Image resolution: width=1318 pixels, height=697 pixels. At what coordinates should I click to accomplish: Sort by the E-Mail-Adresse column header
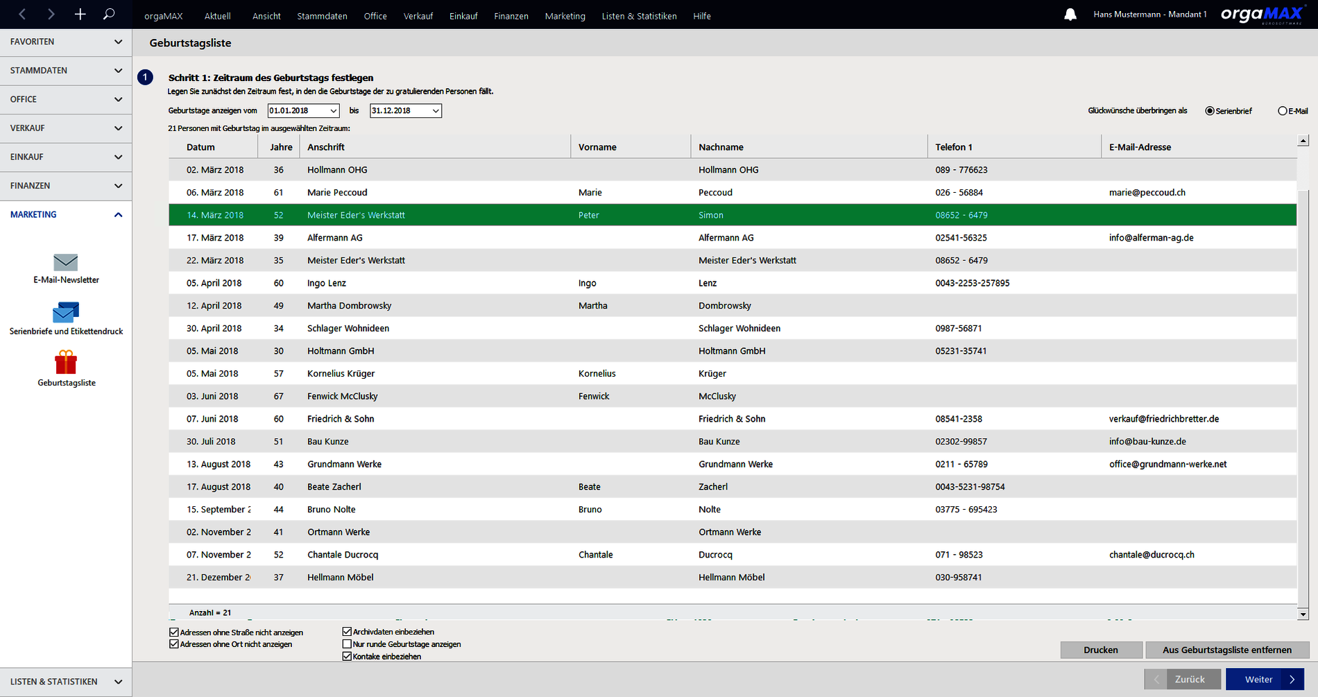click(1199, 147)
